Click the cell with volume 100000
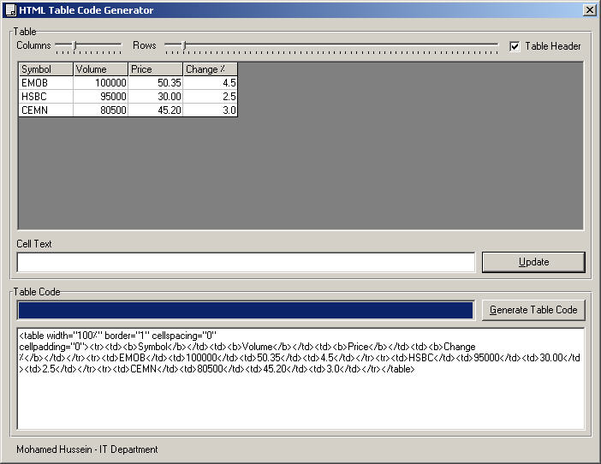601x464 pixels. [x=100, y=83]
